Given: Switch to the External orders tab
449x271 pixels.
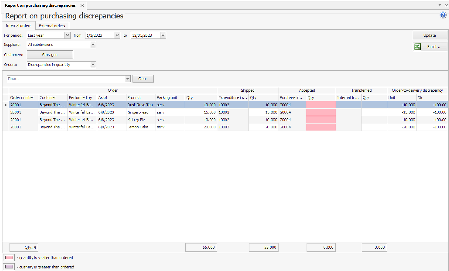Looking at the screenshot, I should (x=52, y=26).
